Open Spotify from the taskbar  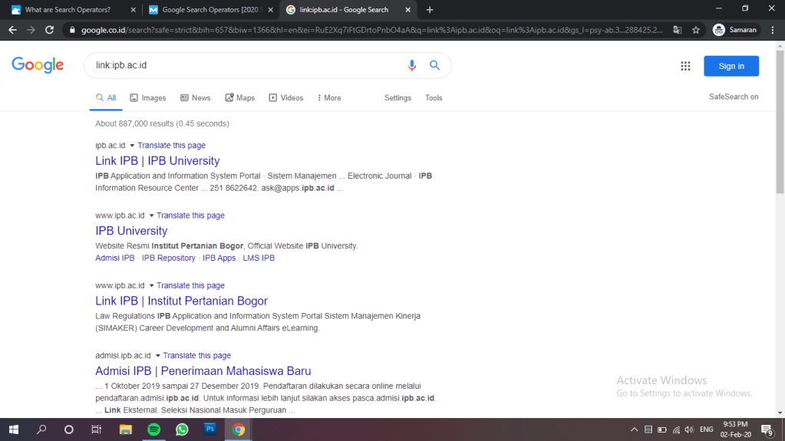pyautogui.click(x=153, y=429)
